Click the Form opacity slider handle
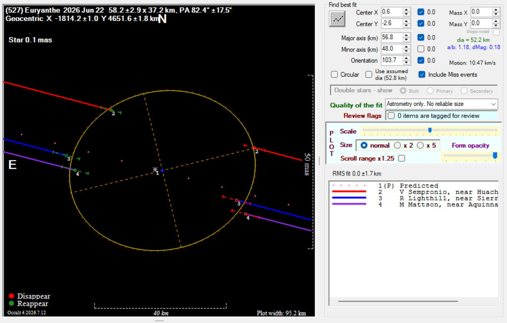 (x=495, y=155)
